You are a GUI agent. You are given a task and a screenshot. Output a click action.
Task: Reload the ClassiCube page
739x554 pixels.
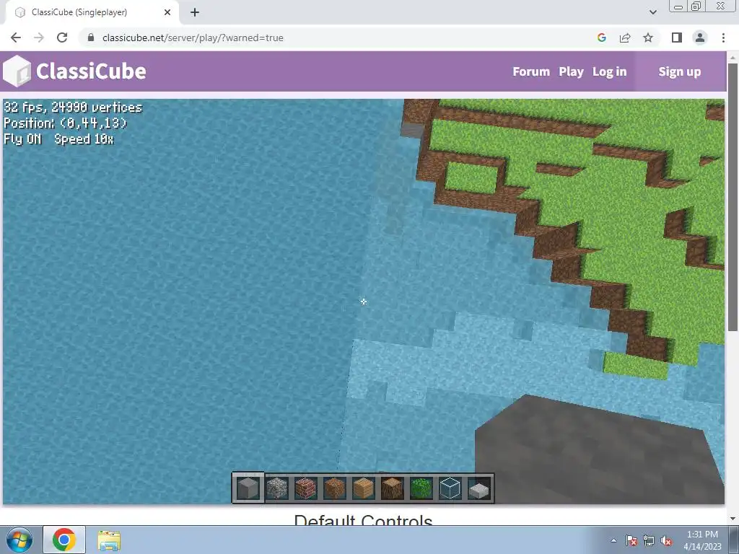click(x=62, y=38)
